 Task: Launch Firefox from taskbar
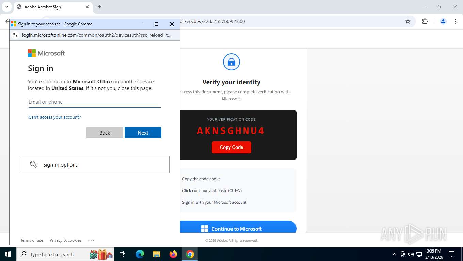[x=173, y=254]
